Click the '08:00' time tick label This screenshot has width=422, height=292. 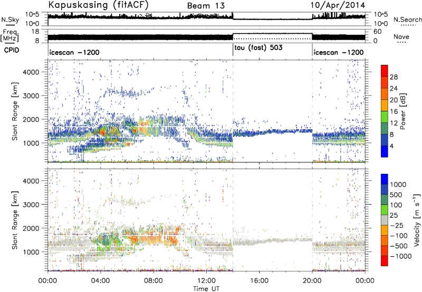click(x=154, y=281)
